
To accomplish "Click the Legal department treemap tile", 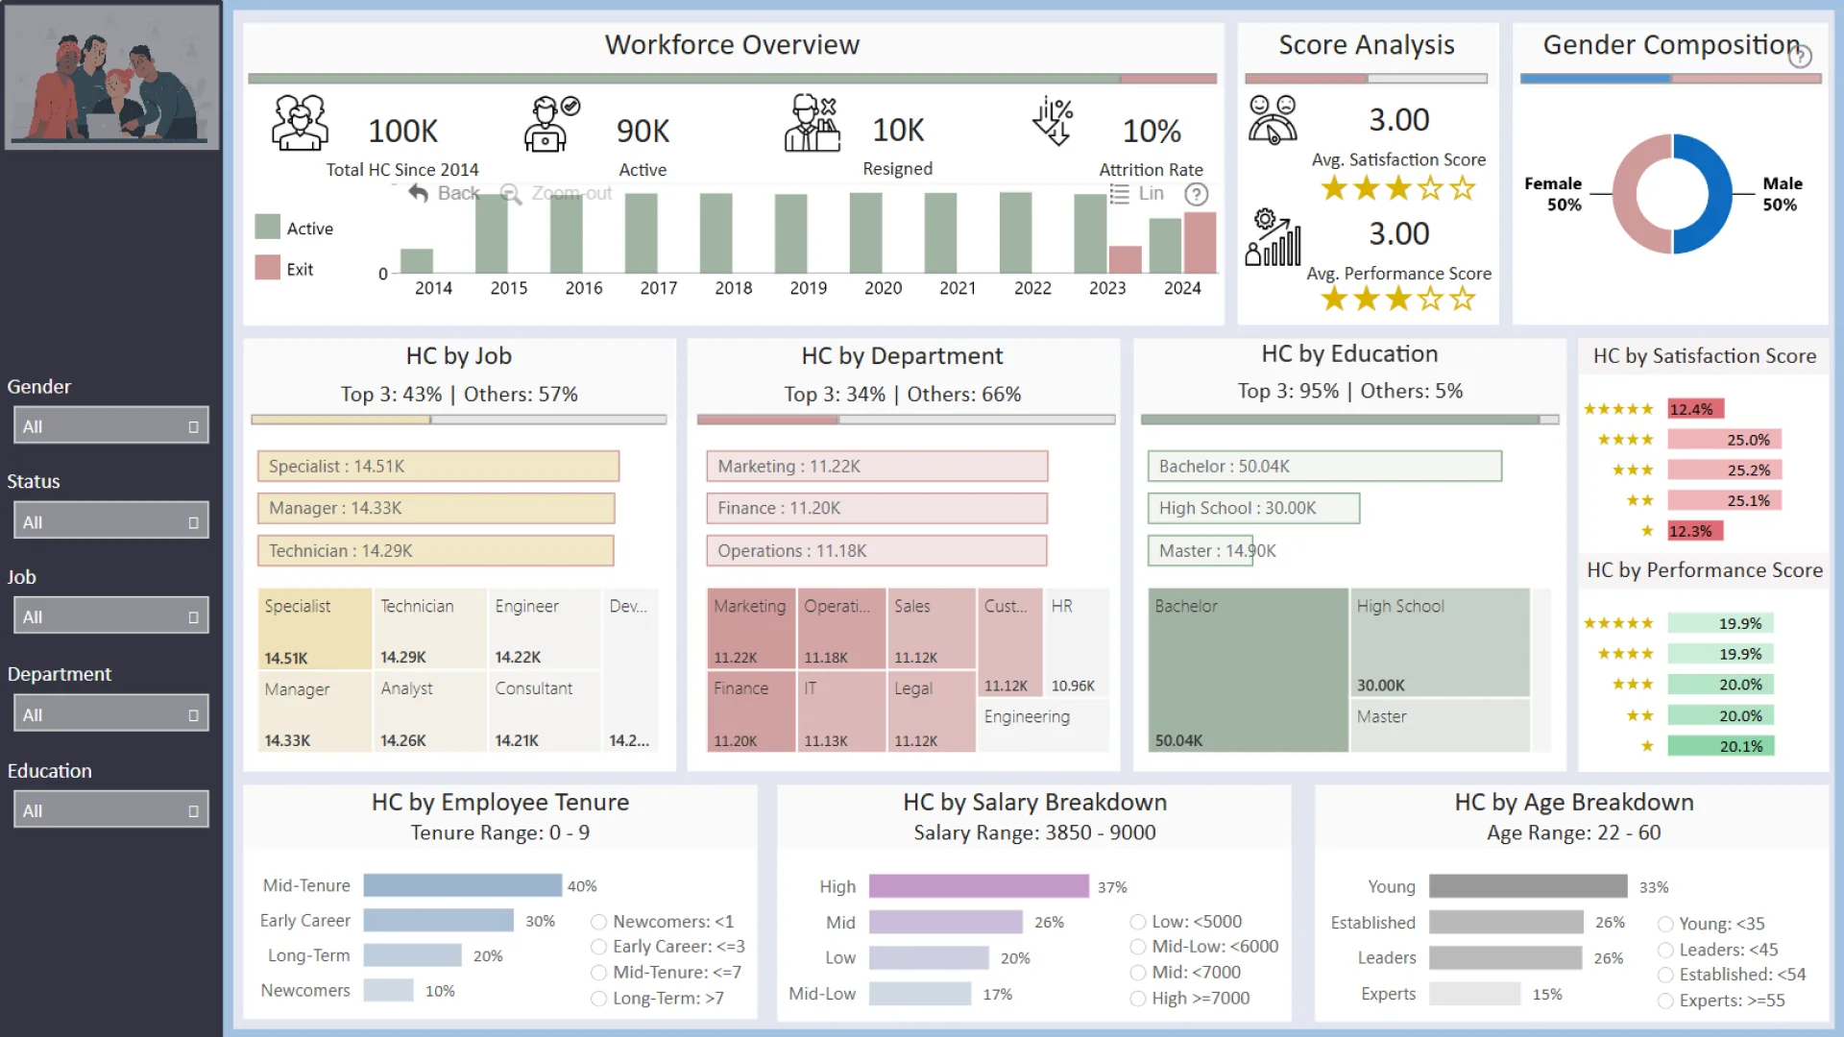I will coord(932,711).
